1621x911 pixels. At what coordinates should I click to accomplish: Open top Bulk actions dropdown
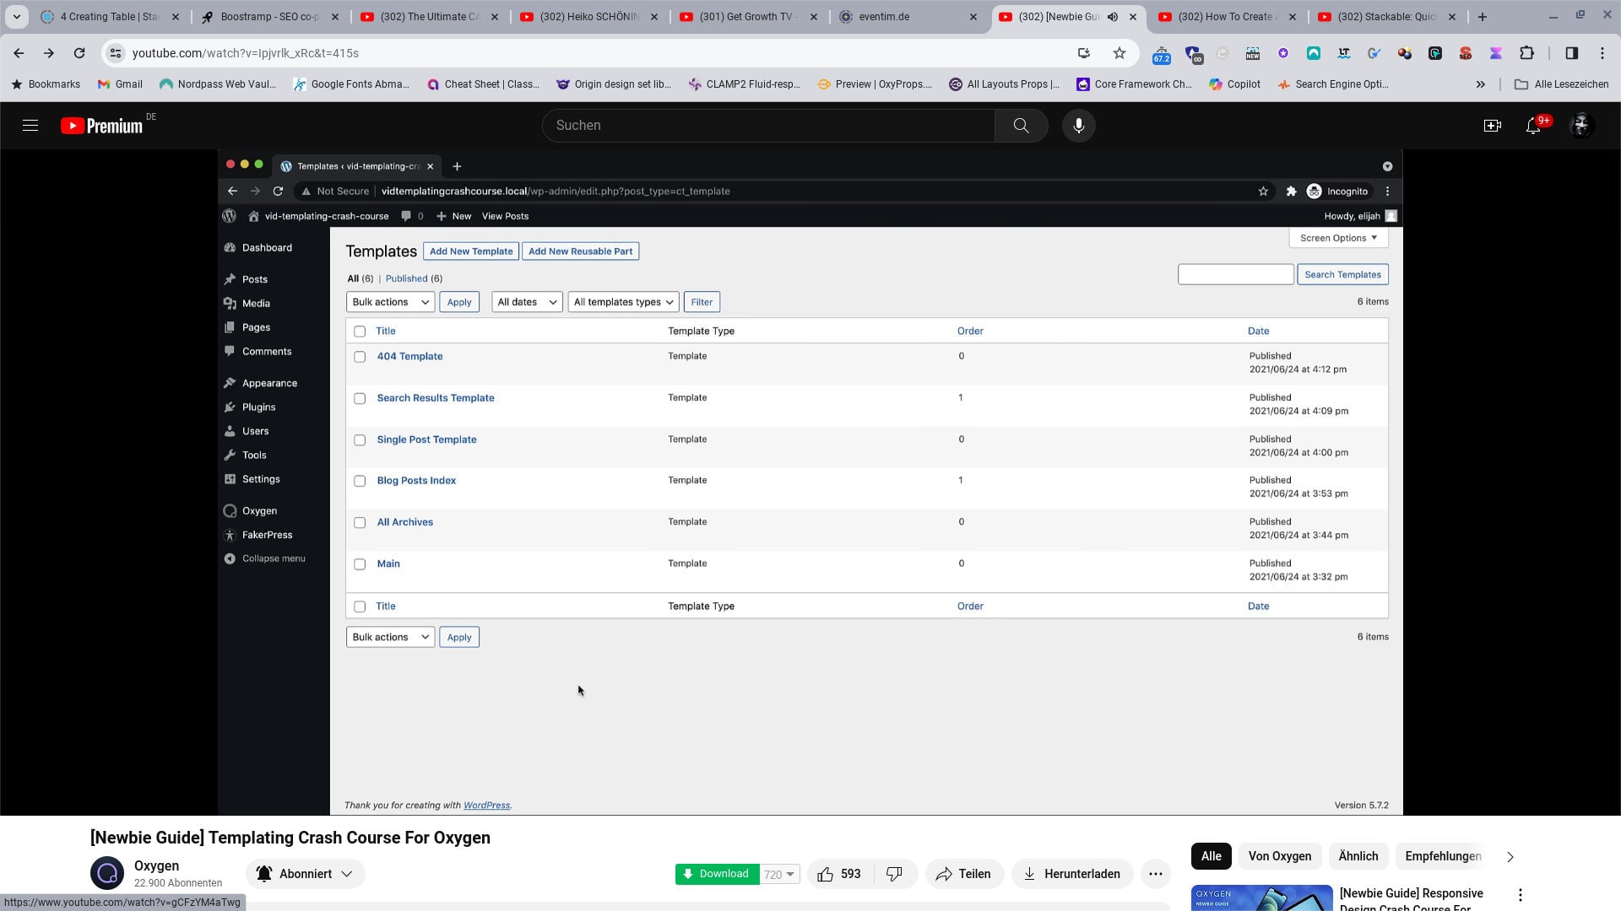390,302
